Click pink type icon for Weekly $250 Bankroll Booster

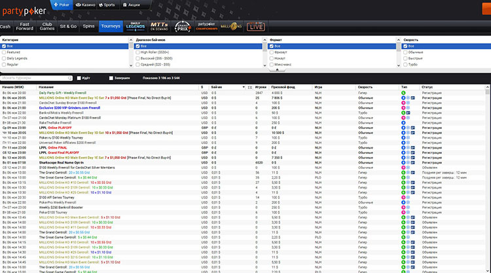coord(403,208)
